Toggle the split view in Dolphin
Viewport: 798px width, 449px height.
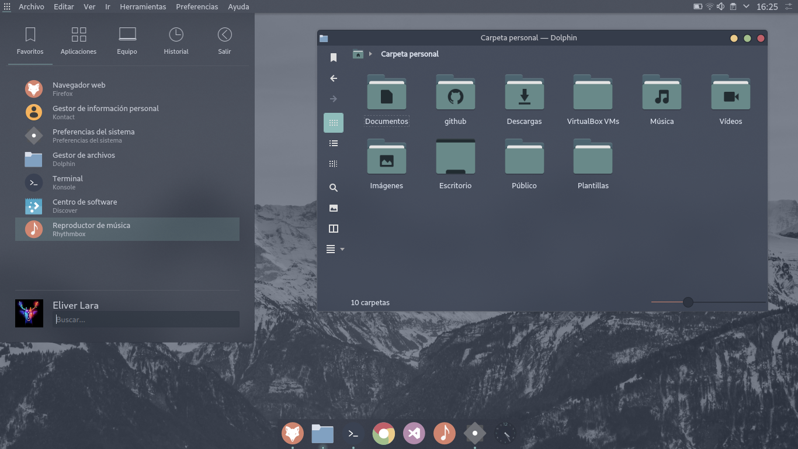coord(334,229)
